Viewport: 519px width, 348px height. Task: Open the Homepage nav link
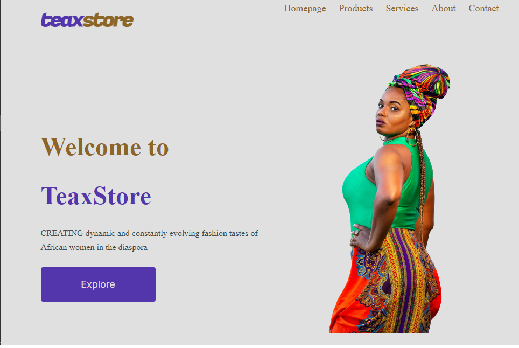[x=305, y=8]
